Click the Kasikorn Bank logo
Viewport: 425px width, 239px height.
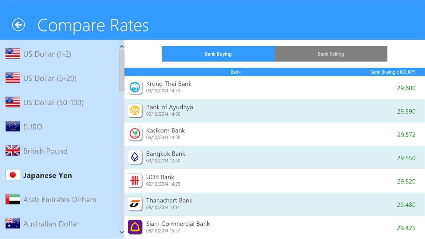[x=135, y=134]
